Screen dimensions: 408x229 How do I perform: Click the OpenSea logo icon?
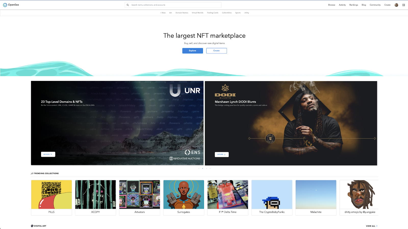[x=5, y=5]
